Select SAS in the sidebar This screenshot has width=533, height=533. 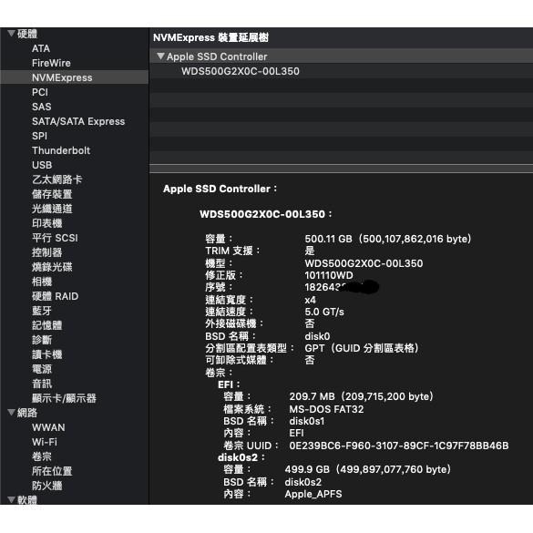tap(42, 107)
